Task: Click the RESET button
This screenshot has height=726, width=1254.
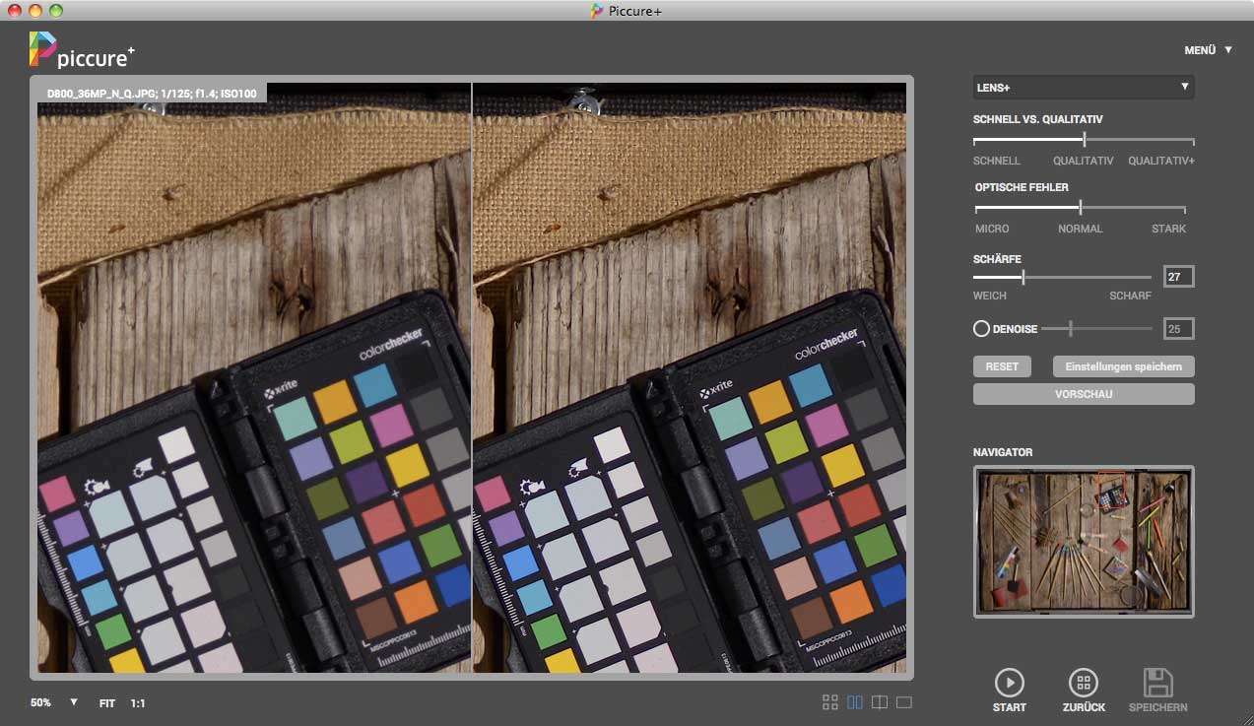Action: click(1002, 366)
